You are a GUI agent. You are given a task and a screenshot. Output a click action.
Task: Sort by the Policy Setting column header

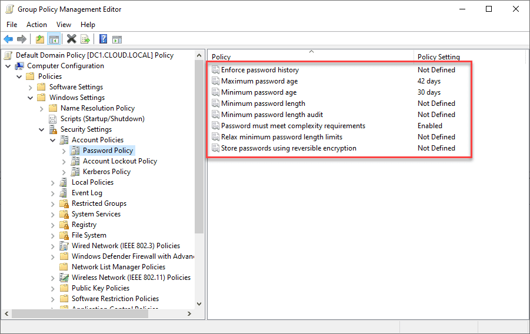(x=469, y=57)
